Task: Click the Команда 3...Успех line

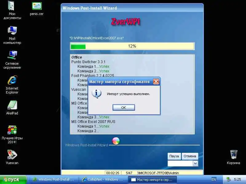Action: (x=93, y=117)
